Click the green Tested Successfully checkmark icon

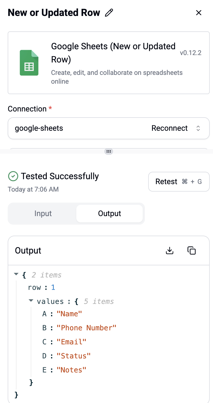pyautogui.click(x=13, y=176)
